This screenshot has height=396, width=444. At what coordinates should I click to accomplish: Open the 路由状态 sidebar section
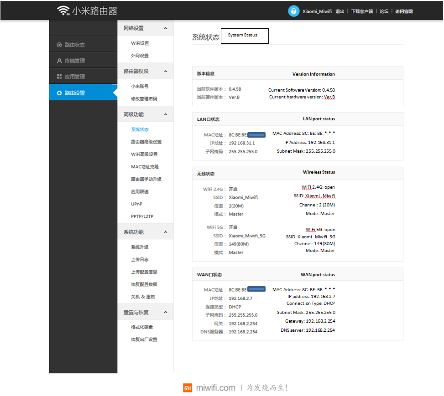coord(83,45)
